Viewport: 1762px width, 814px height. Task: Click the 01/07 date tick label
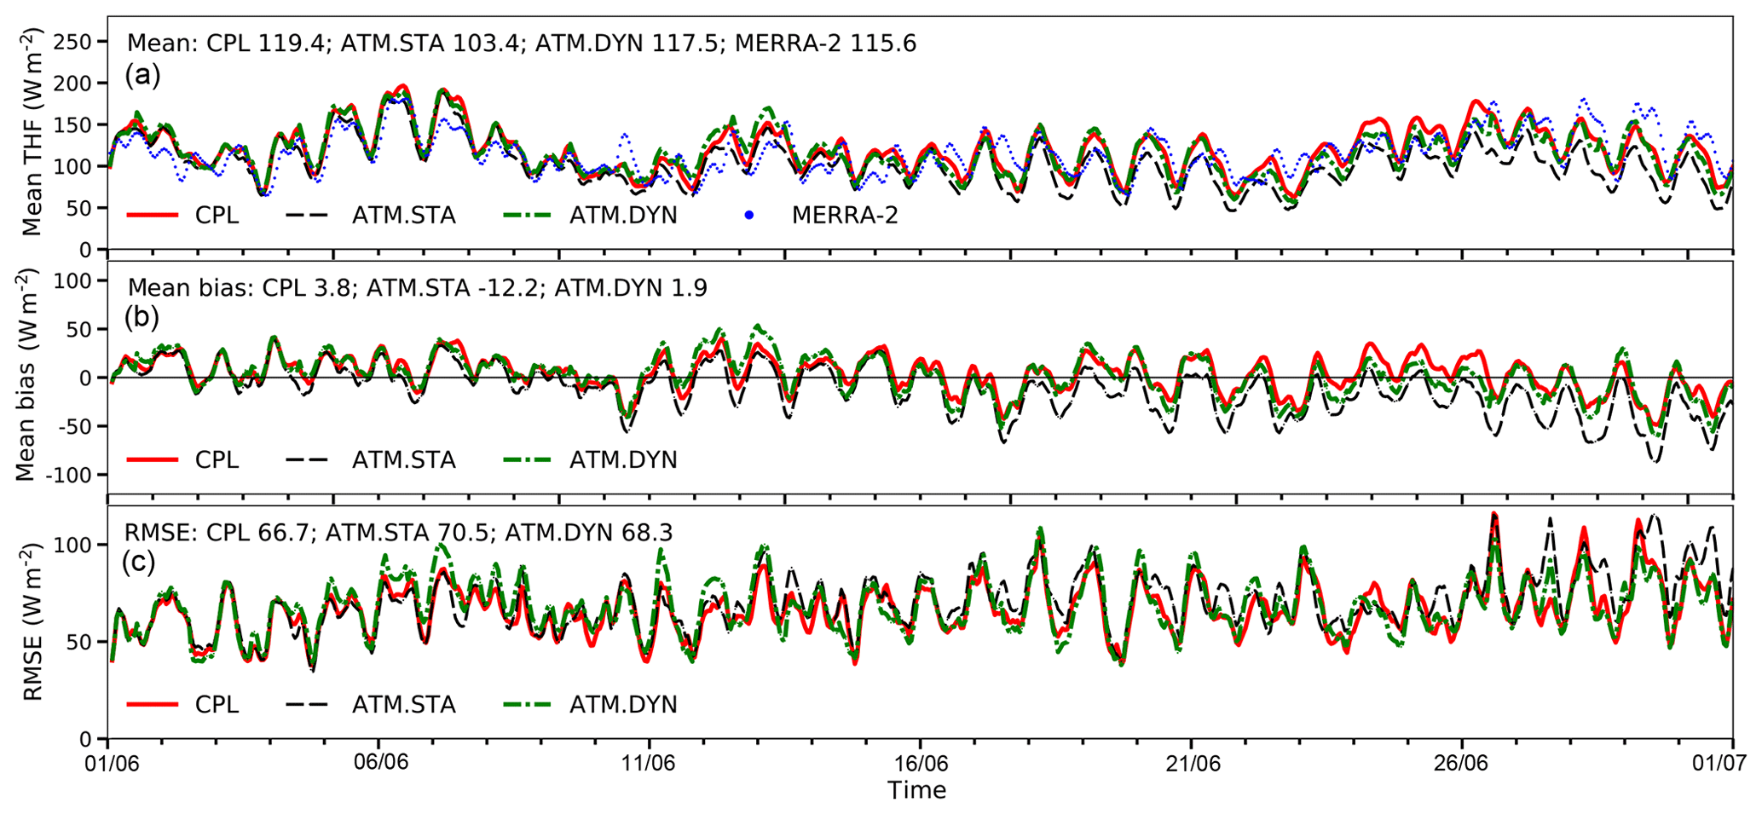(x=1730, y=762)
